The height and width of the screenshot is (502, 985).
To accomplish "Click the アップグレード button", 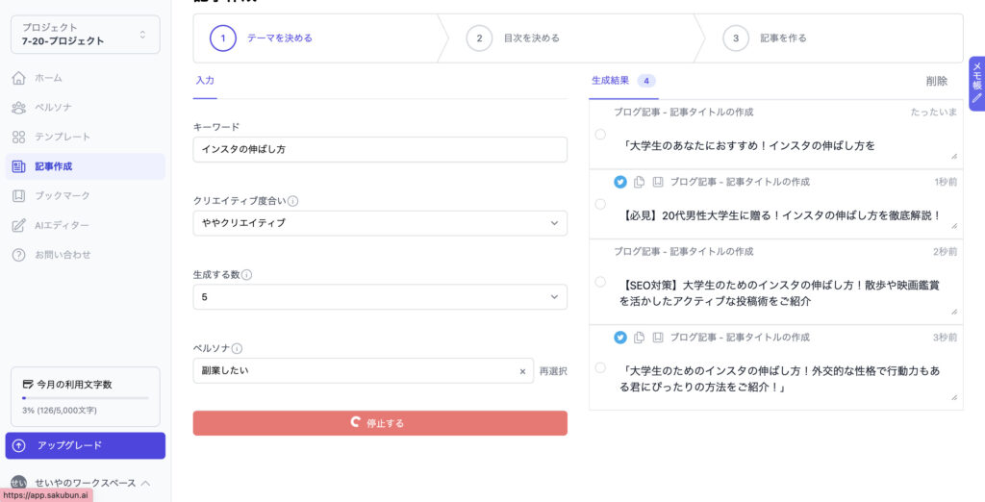I will pyautogui.click(x=86, y=445).
